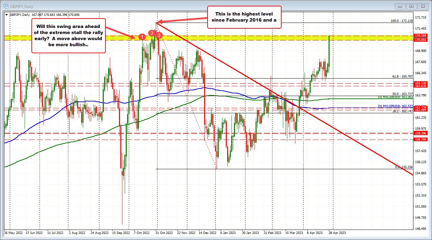Click the 24 Aug 2022 date label
The height and width of the screenshot is (240, 432).
[x=100, y=233]
